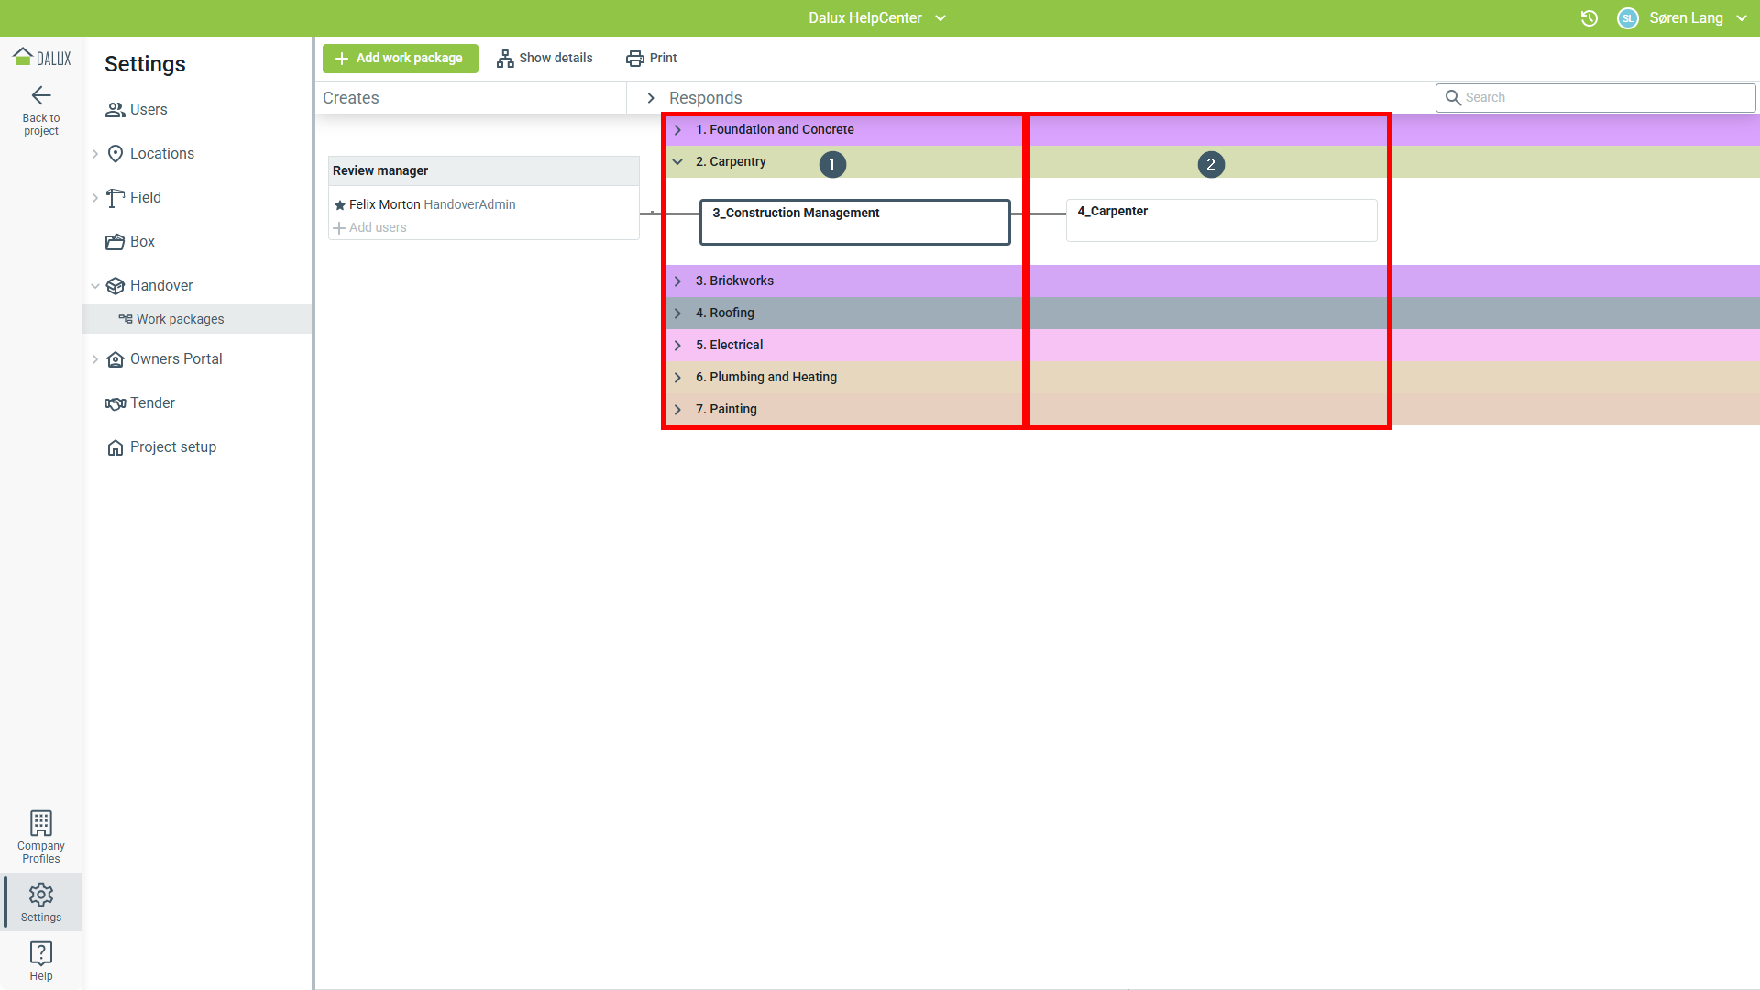The image size is (1760, 990).
Task: Click the Back to project arrow
Action: (x=41, y=96)
